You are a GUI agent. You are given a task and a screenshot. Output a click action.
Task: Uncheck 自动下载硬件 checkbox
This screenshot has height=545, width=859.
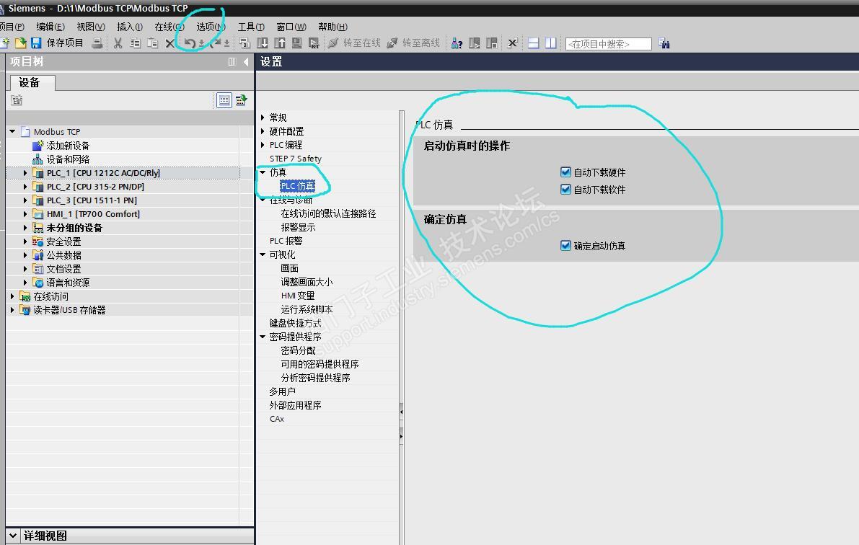coord(566,172)
